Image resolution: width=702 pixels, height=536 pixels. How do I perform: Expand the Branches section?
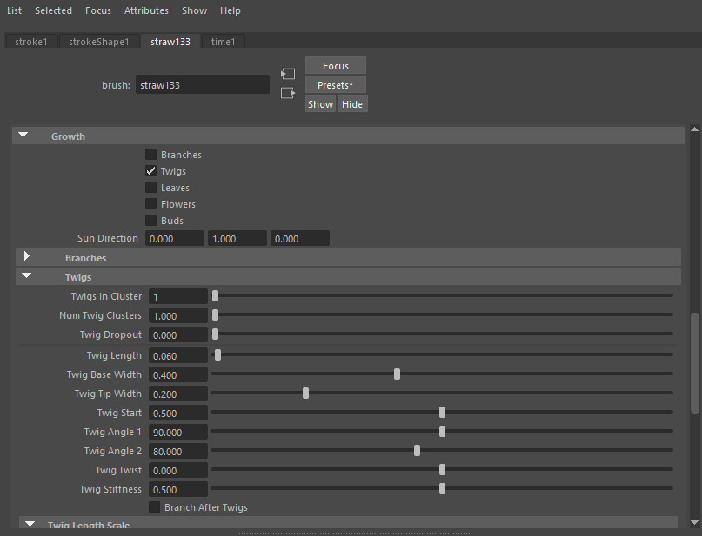27,256
